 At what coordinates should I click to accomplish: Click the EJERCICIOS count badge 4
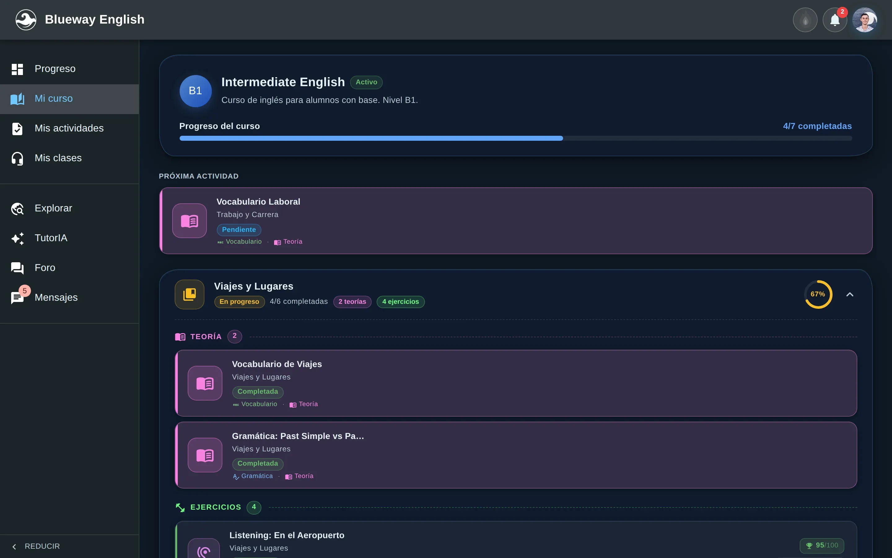[x=254, y=507]
